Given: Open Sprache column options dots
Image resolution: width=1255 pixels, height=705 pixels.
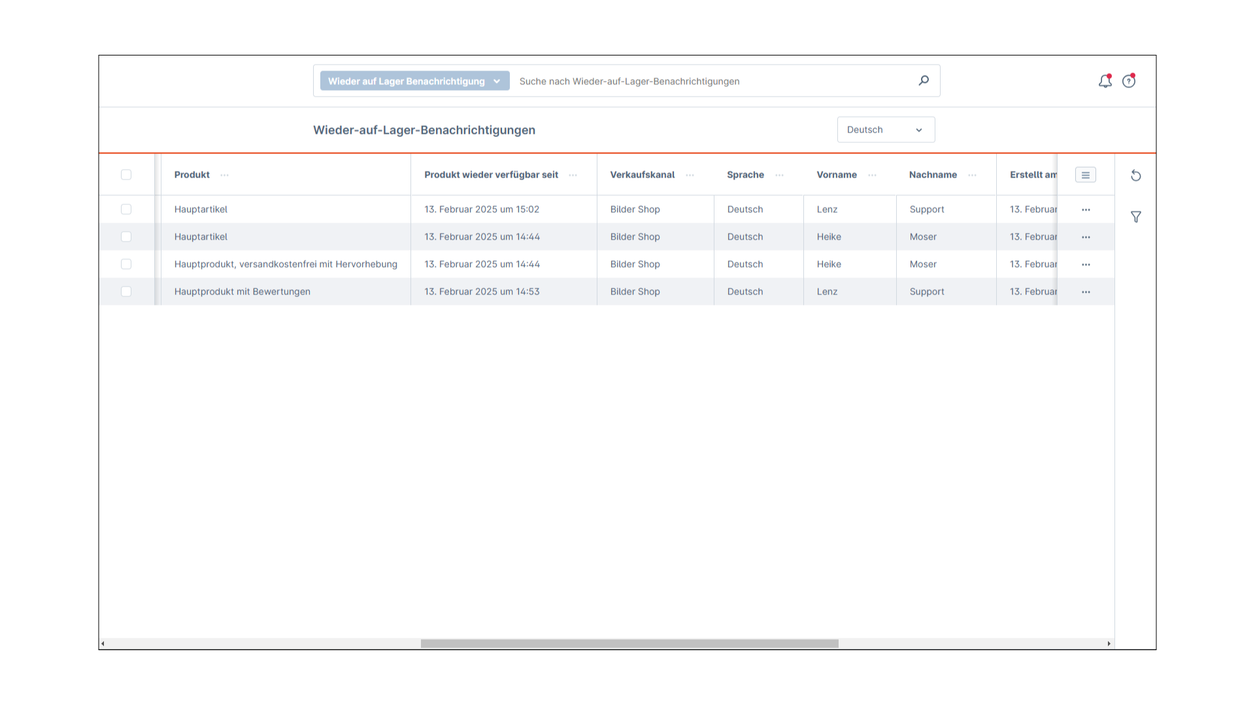Looking at the screenshot, I should point(780,175).
